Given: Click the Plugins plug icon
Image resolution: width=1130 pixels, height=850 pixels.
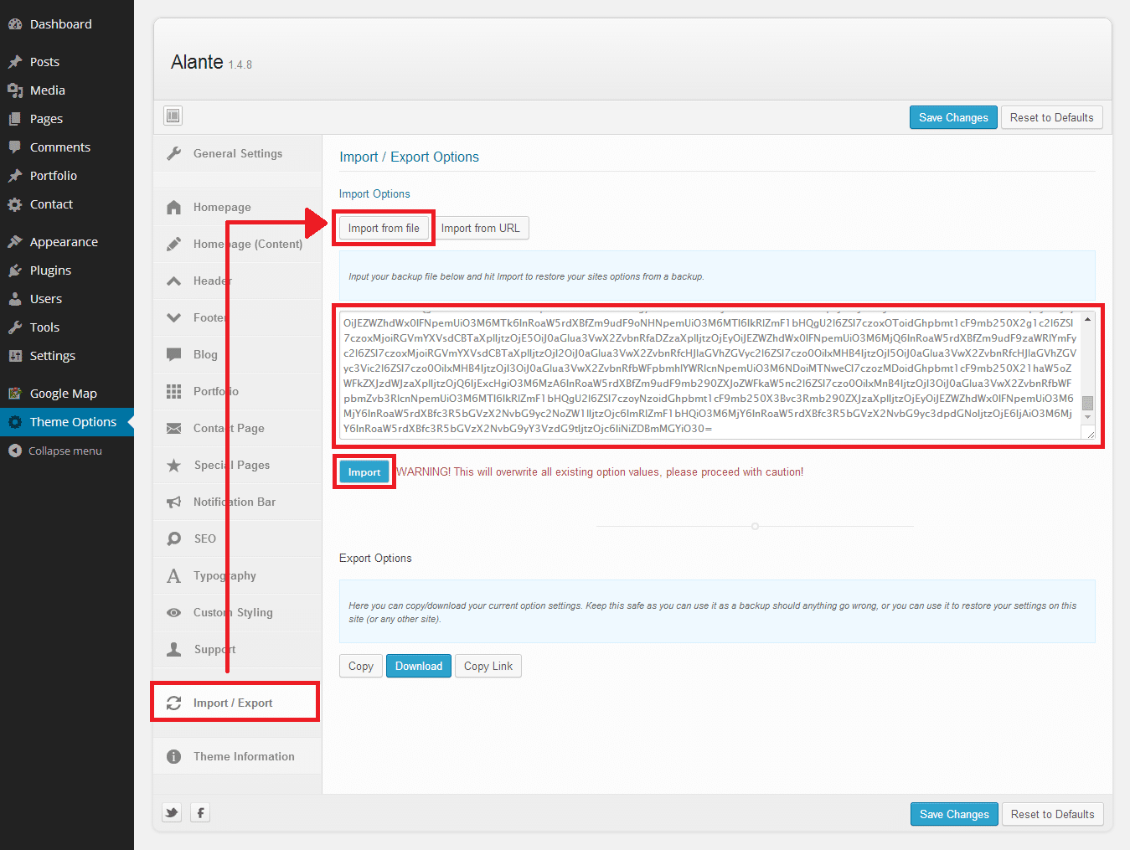Looking at the screenshot, I should click(x=15, y=270).
